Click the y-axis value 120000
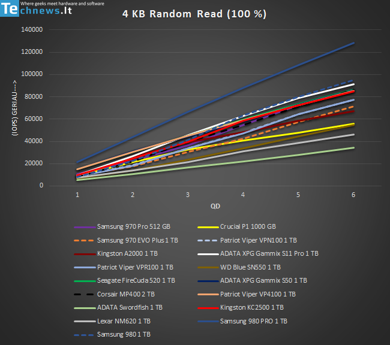This screenshot has width=390, height=345. pos(32,52)
